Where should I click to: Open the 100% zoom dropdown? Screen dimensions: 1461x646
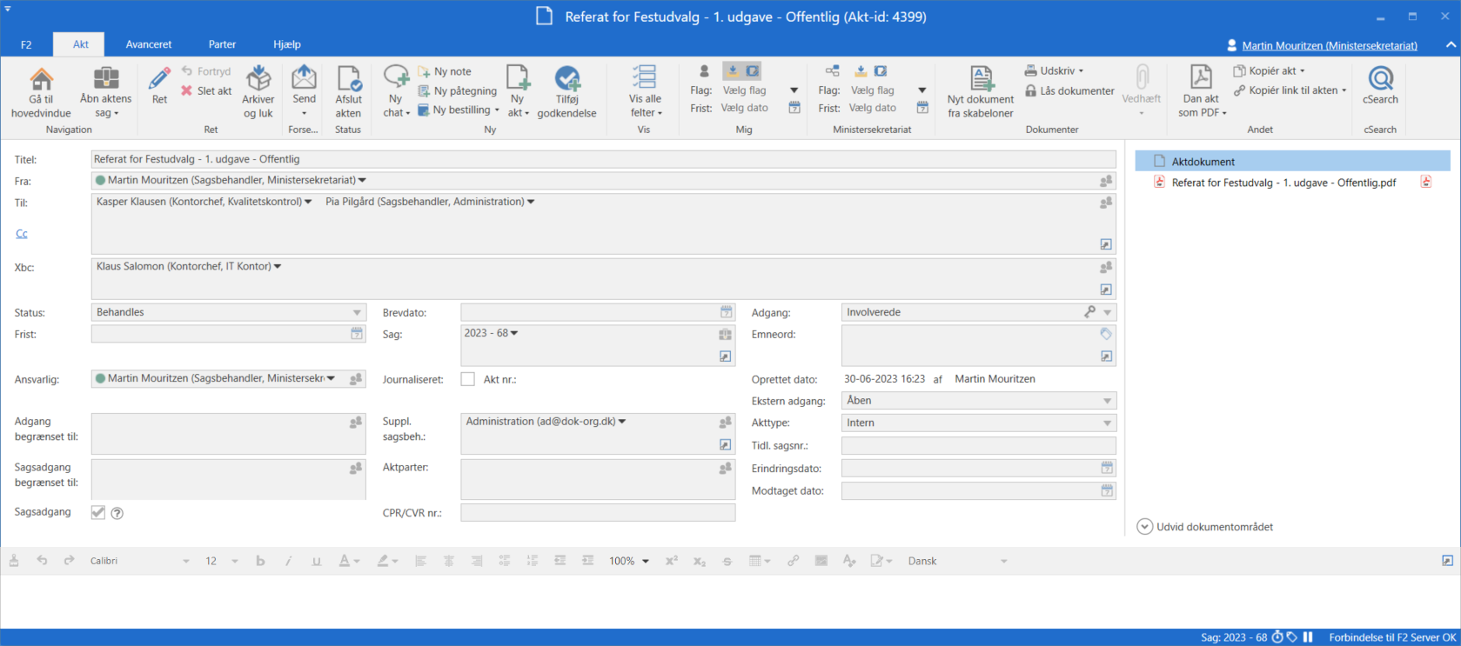629,561
